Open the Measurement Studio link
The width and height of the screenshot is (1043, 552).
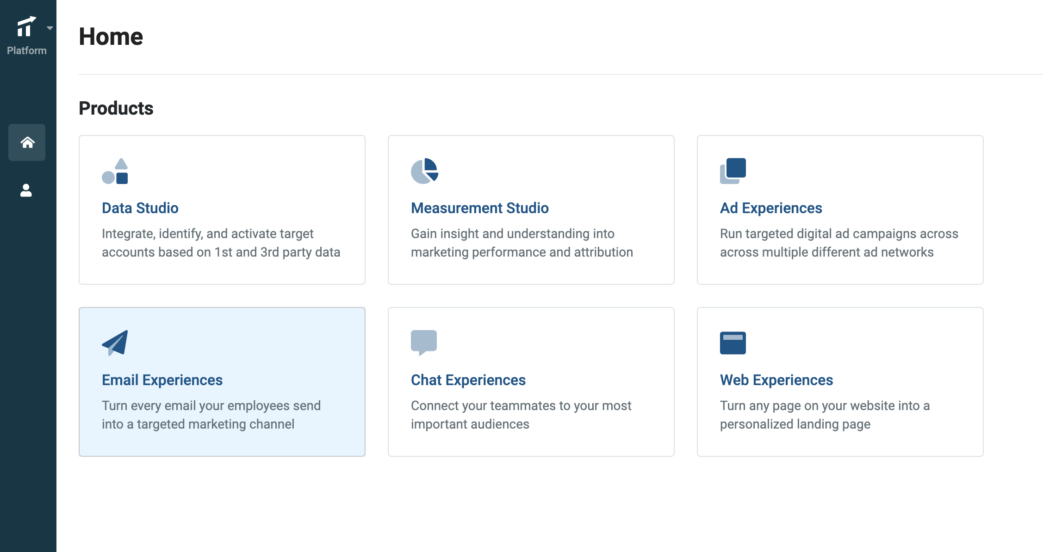tap(480, 208)
